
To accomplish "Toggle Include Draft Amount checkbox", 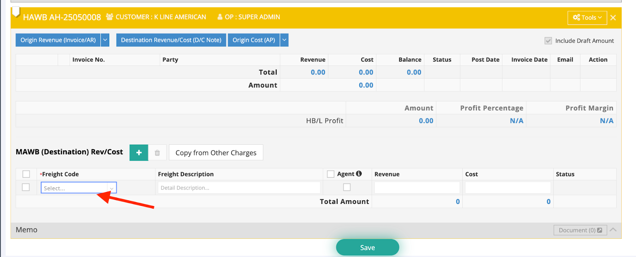I will click(x=548, y=41).
